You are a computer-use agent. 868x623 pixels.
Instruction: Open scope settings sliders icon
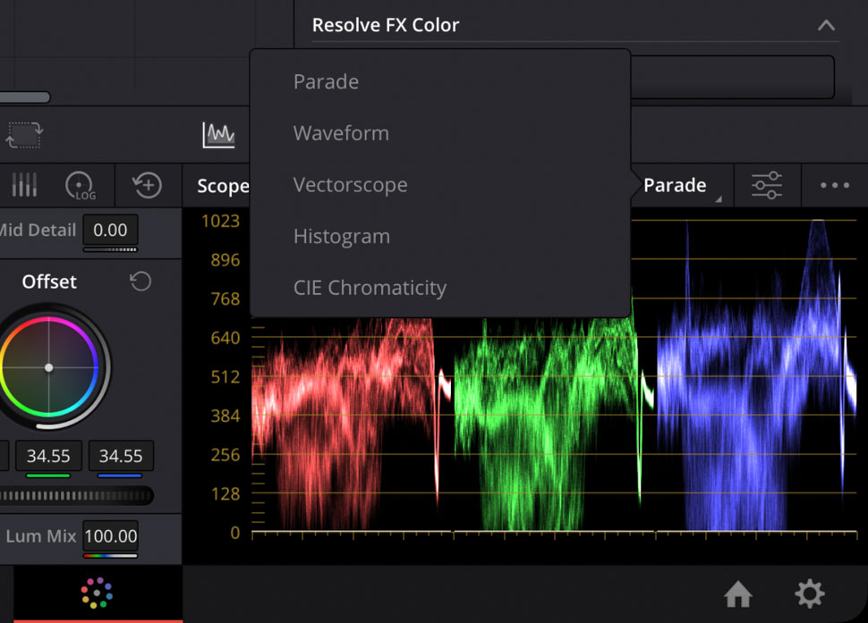[767, 185]
